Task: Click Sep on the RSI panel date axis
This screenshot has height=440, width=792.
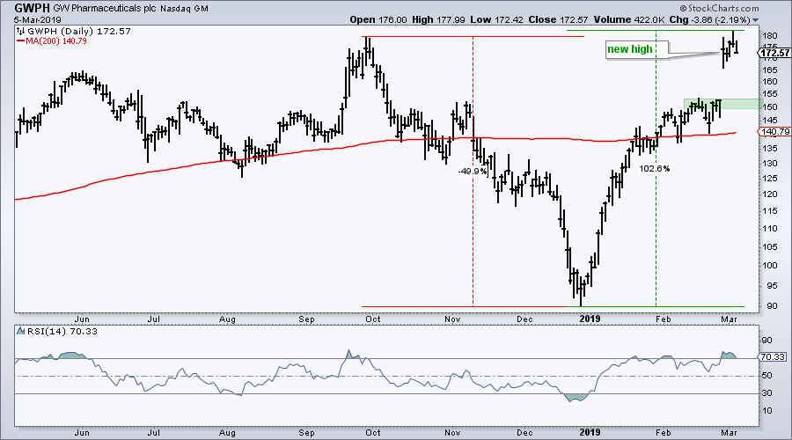Action: click(x=306, y=432)
